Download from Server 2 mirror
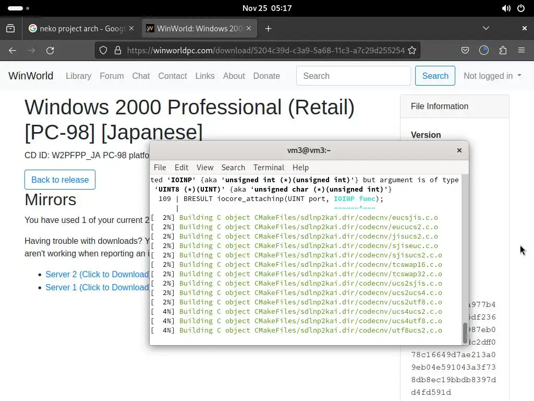 point(98,275)
